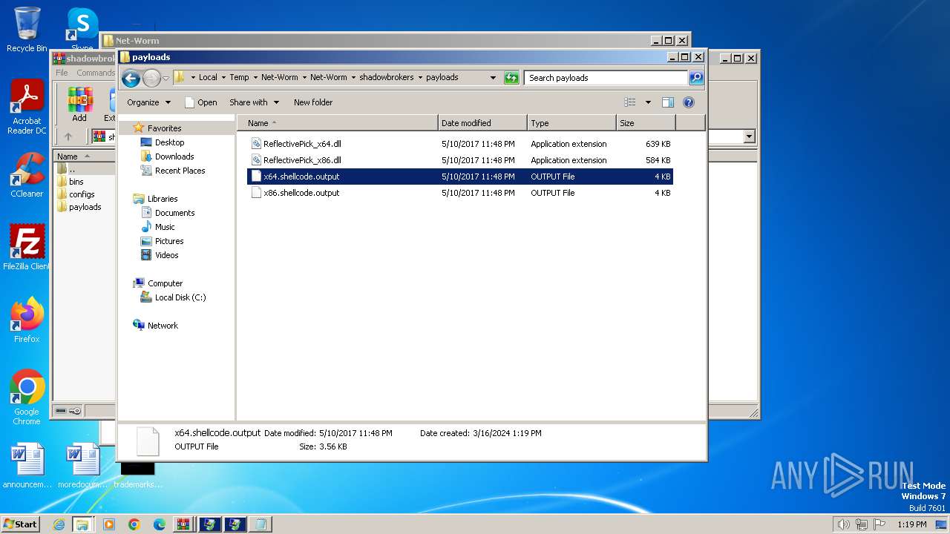Open Local Disk (C:)
950x534 pixels.
[x=180, y=297]
